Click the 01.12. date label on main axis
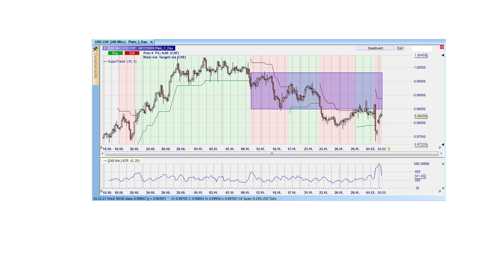 pos(370,149)
